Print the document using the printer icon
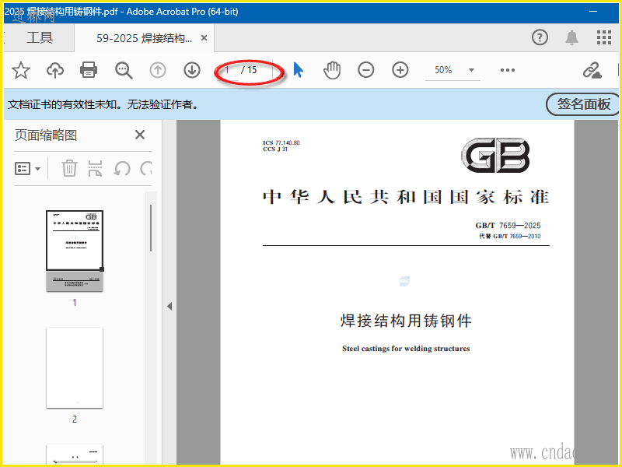Viewport: 622px width, 467px height. click(x=89, y=70)
